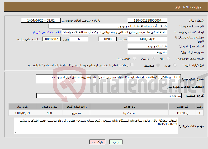Viewport: 208px width, 149px height.
Task: Click the اطلاعات خدمات مورد نیاز section heading
Action: click(185, 87)
